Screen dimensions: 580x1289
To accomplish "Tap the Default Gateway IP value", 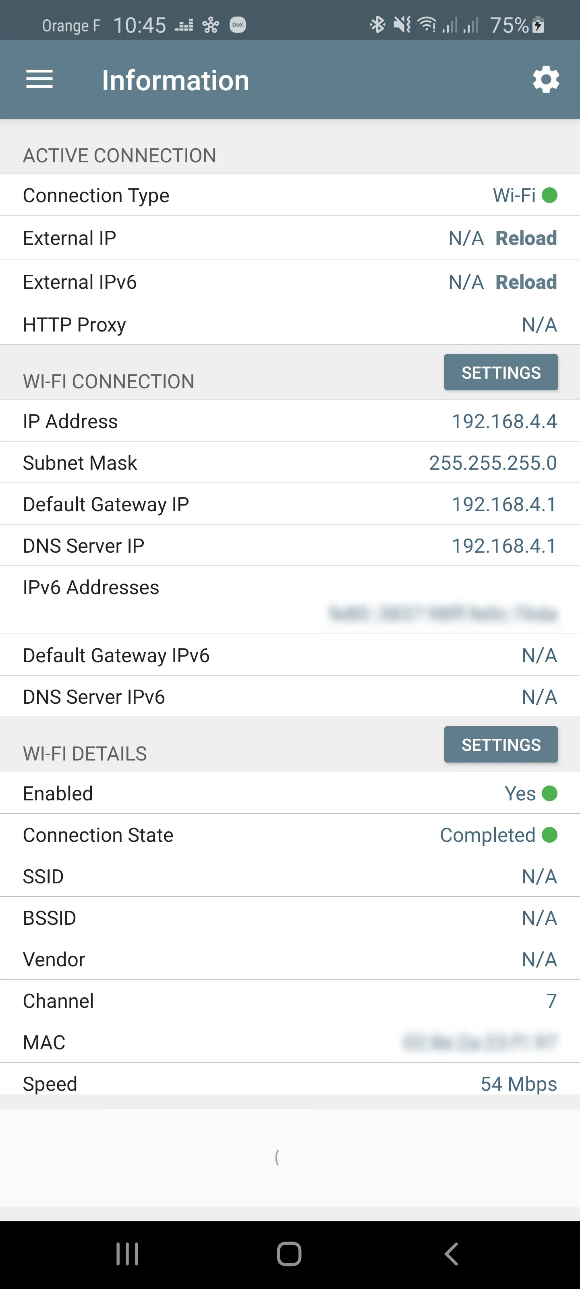I will [503, 504].
